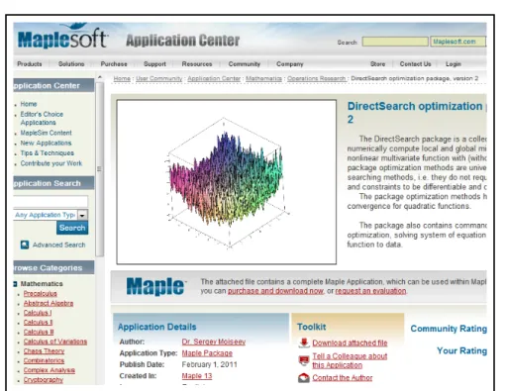Viewport: 506px width, 391px height.
Task: Open the Purchase menu
Action: (x=114, y=64)
